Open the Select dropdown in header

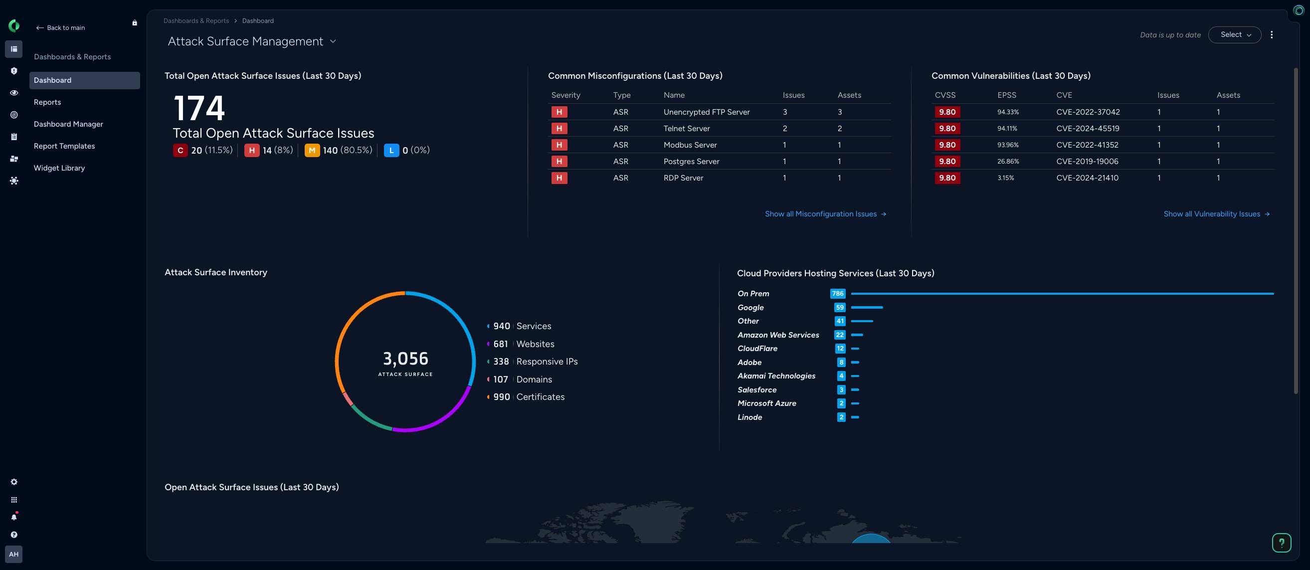(x=1234, y=34)
